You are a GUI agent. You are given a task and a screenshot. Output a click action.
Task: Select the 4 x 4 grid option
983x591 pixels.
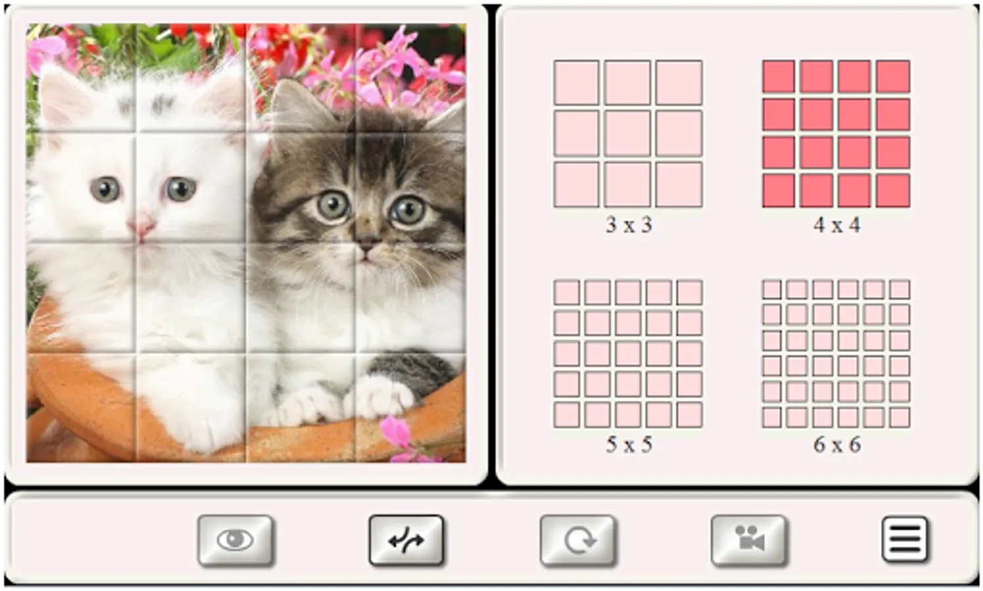tap(836, 134)
